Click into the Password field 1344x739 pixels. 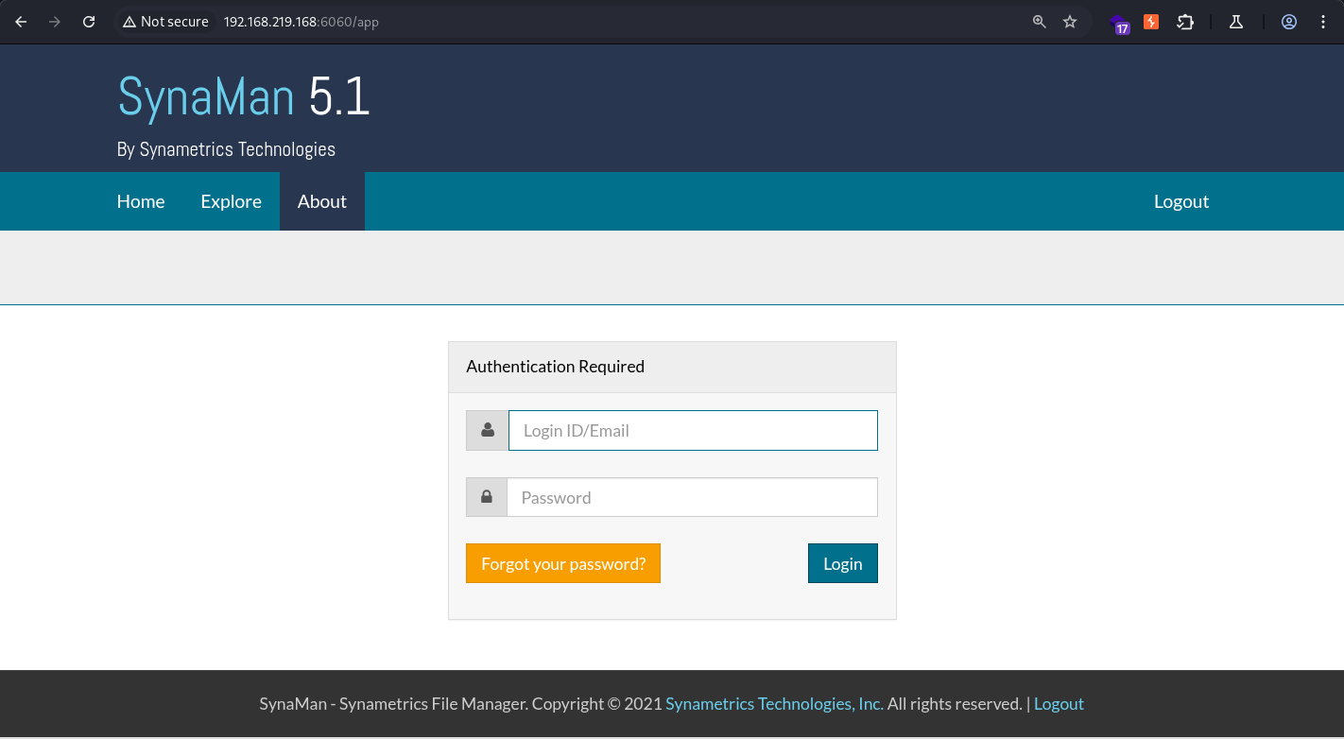pos(692,497)
